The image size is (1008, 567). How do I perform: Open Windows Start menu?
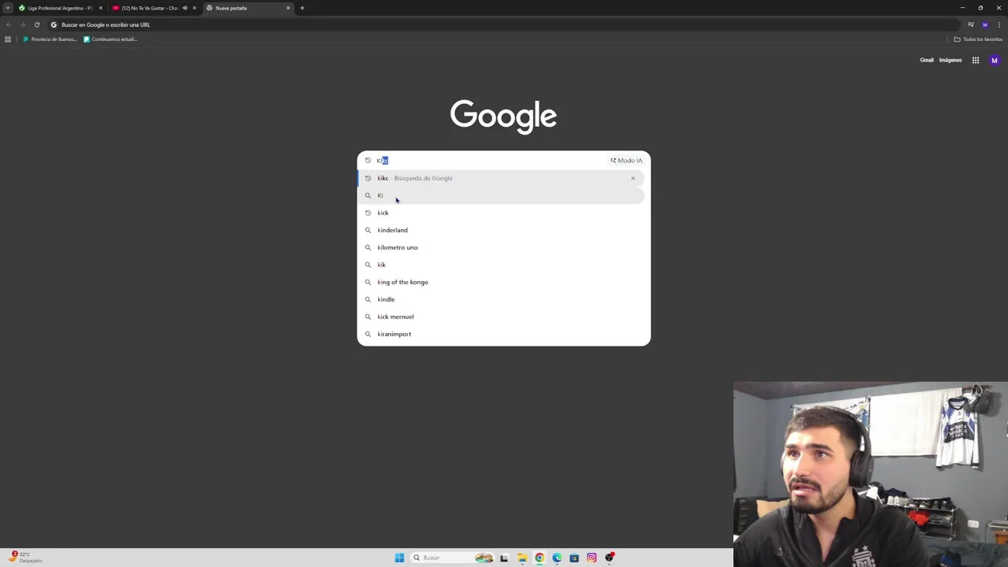click(x=399, y=558)
